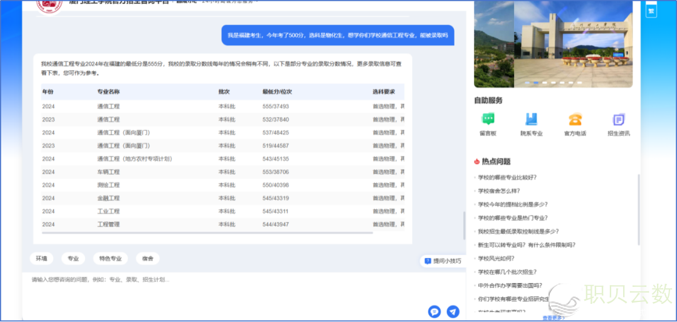Open question 学校在哪几个批次招生？
Viewport: 677px width, 322px height.
507,272
